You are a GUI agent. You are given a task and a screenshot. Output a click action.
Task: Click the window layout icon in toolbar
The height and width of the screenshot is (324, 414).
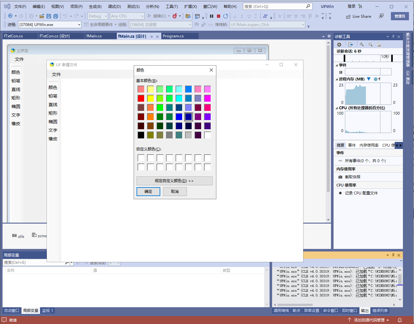[197, 16]
